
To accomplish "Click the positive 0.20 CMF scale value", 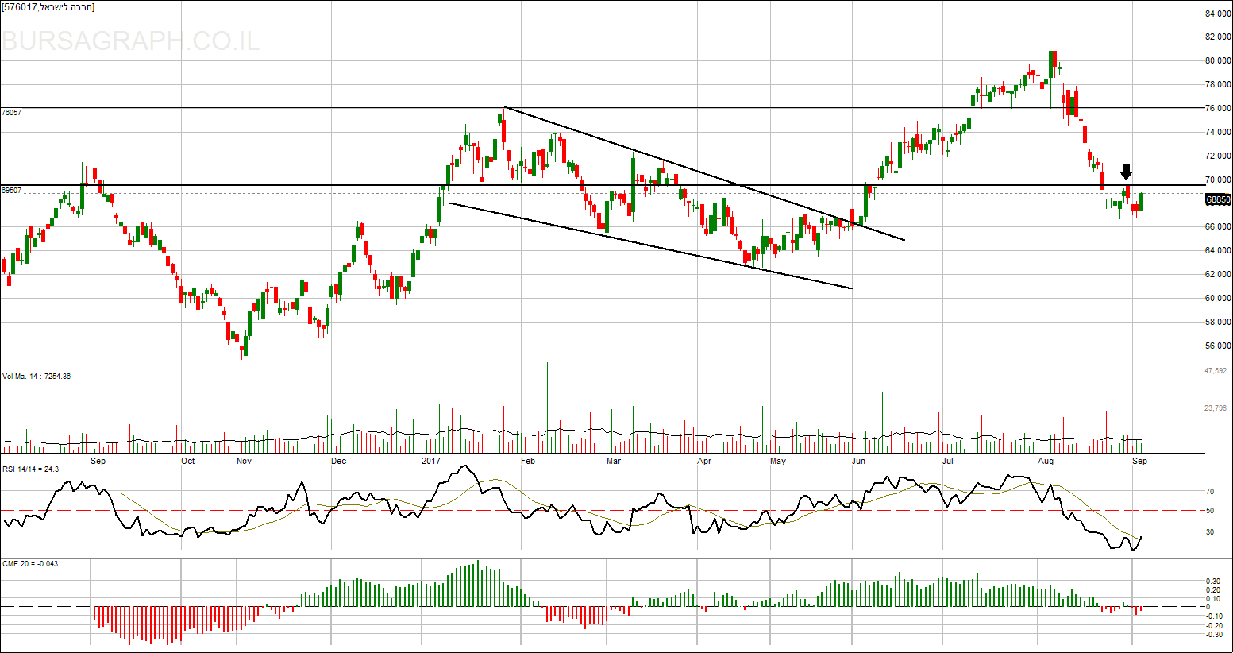I will coord(1214,590).
